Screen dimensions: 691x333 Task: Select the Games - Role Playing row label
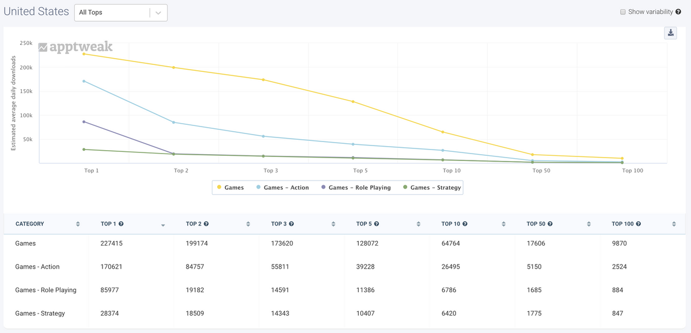coord(46,290)
